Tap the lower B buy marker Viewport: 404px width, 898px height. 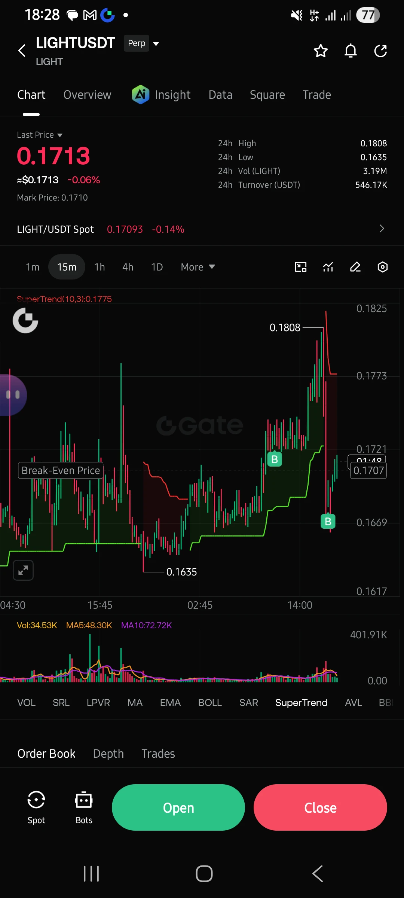point(328,521)
